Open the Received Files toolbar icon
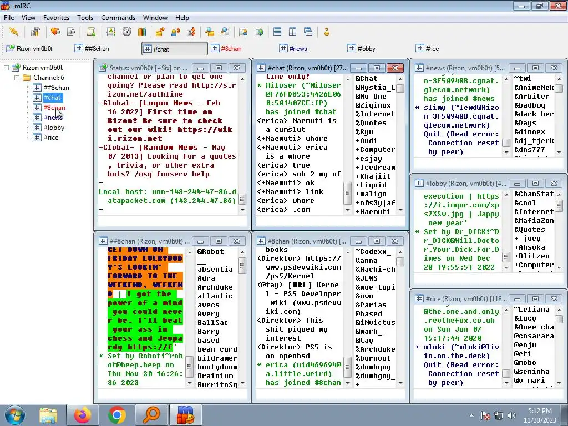 [209, 32]
